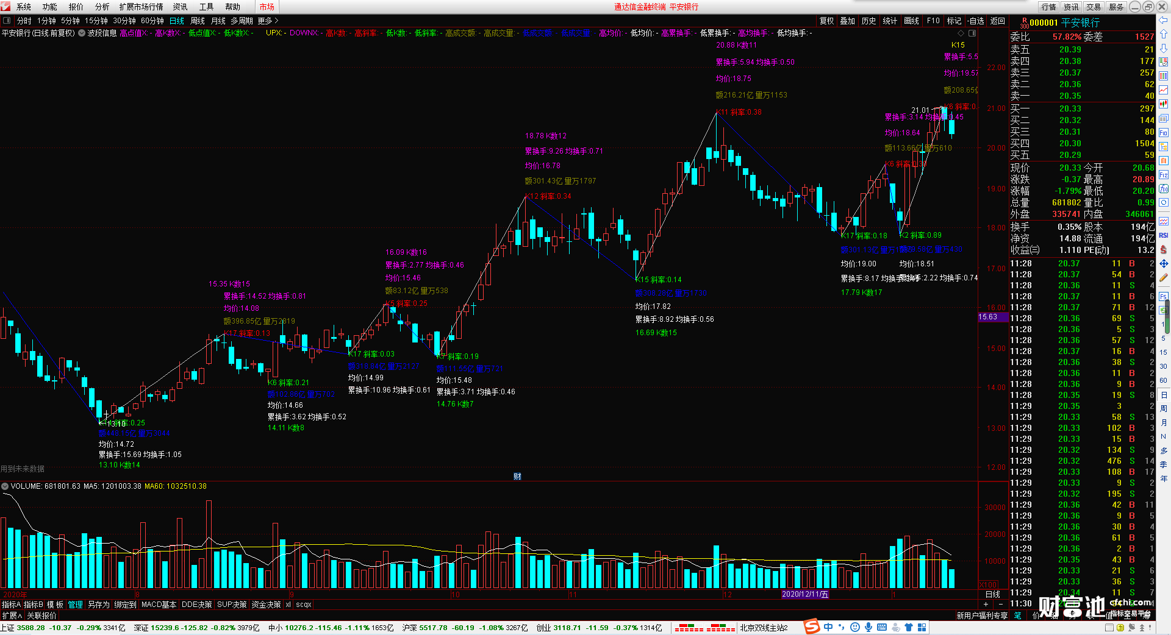Click the 2020/12/11/五 date marker

[805, 594]
